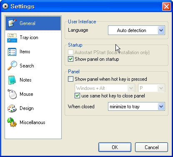This screenshot has height=157, width=173.
Task: Go to Search settings section
Action: coord(33,66)
